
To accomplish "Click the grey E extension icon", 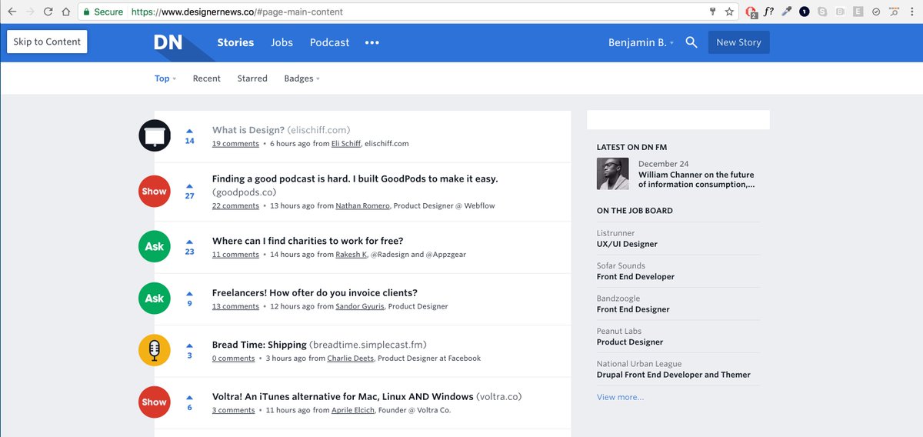I will (x=858, y=12).
